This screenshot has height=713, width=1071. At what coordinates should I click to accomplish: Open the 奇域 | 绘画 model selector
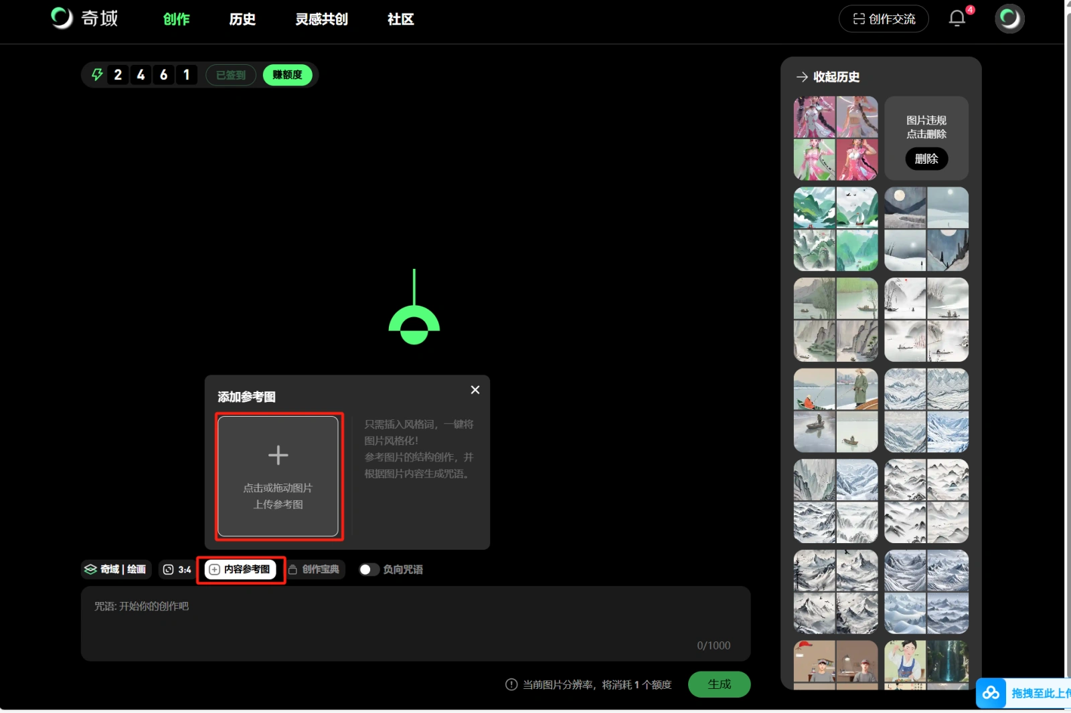click(116, 570)
